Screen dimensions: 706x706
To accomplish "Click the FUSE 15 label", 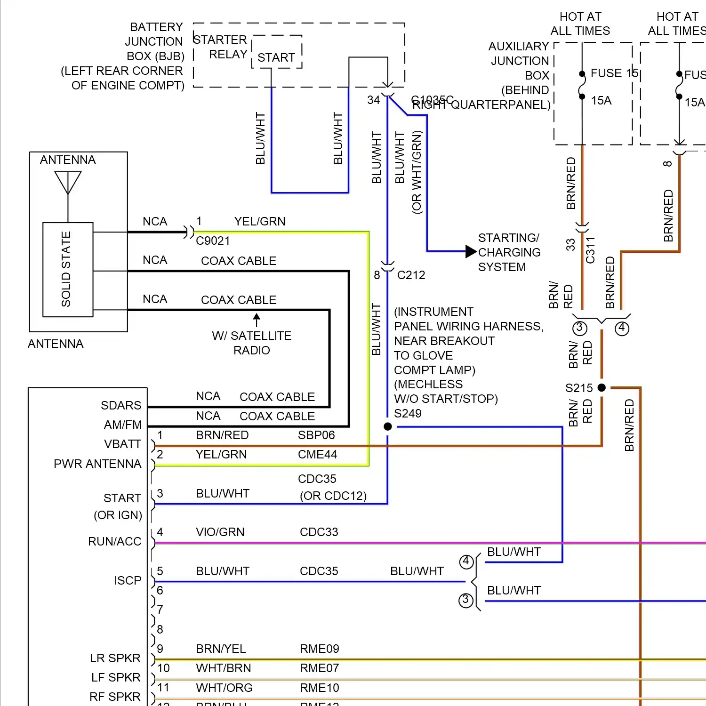I will (x=614, y=73).
